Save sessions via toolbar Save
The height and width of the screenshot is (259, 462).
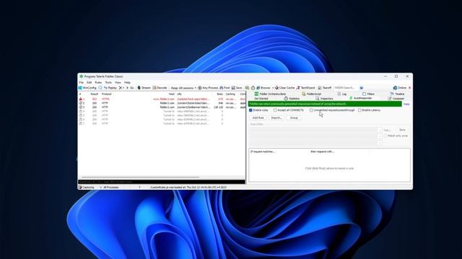tap(237, 88)
